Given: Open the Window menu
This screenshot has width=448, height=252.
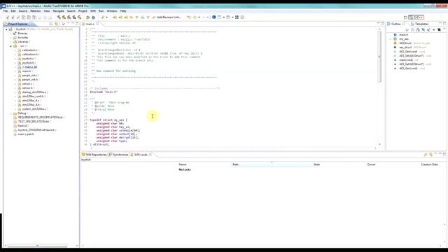Looking at the screenshot, I should (112, 11).
